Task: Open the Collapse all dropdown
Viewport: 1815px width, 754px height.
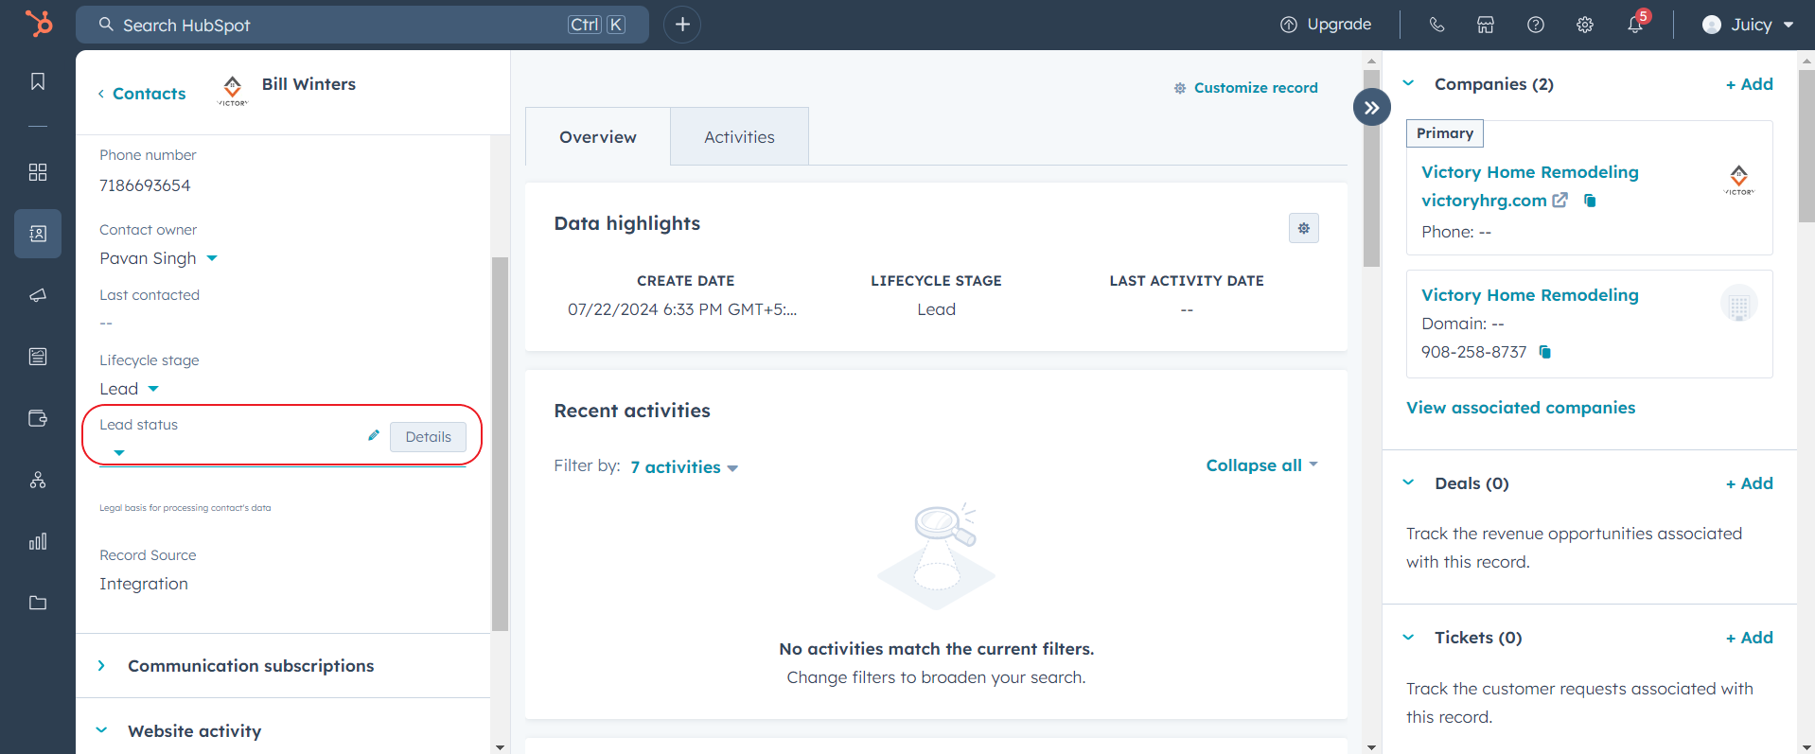Action: pos(1261,465)
